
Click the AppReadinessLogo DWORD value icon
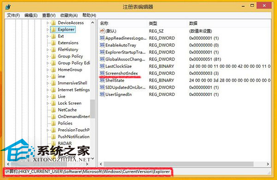point(102,38)
